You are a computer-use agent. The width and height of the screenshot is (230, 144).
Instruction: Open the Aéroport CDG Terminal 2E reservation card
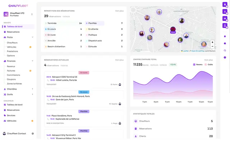(x=84, y=80)
